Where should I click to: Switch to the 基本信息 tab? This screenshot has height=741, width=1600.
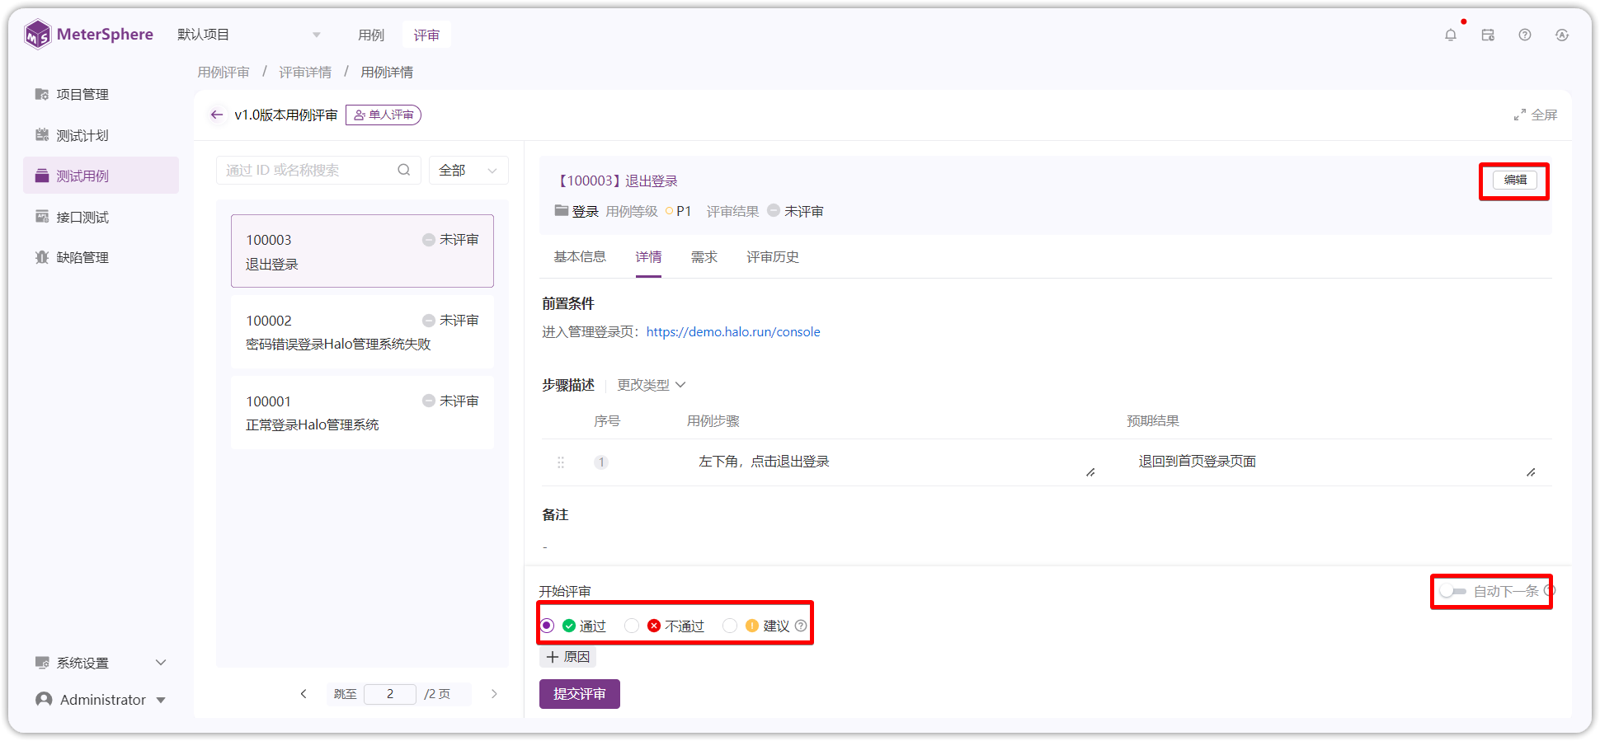(580, 257)
